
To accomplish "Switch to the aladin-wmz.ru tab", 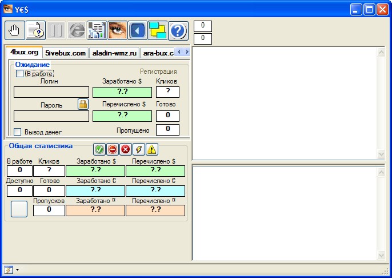I will point(114,53).
